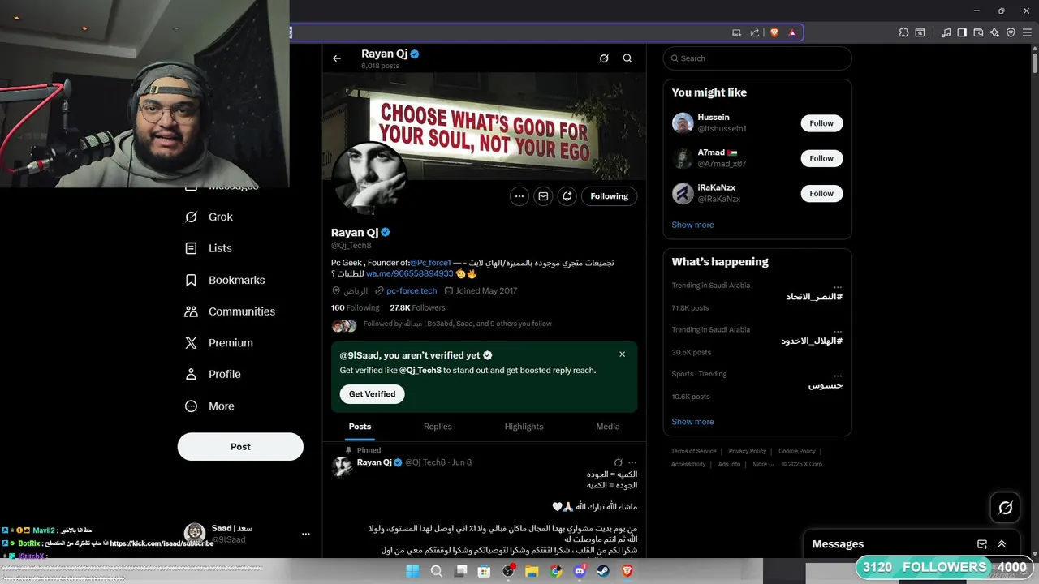Open the music note media control icon

(x=946, y=32)
